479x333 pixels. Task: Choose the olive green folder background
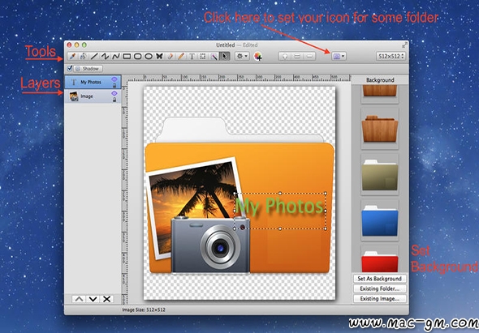(x=380, y=175)
